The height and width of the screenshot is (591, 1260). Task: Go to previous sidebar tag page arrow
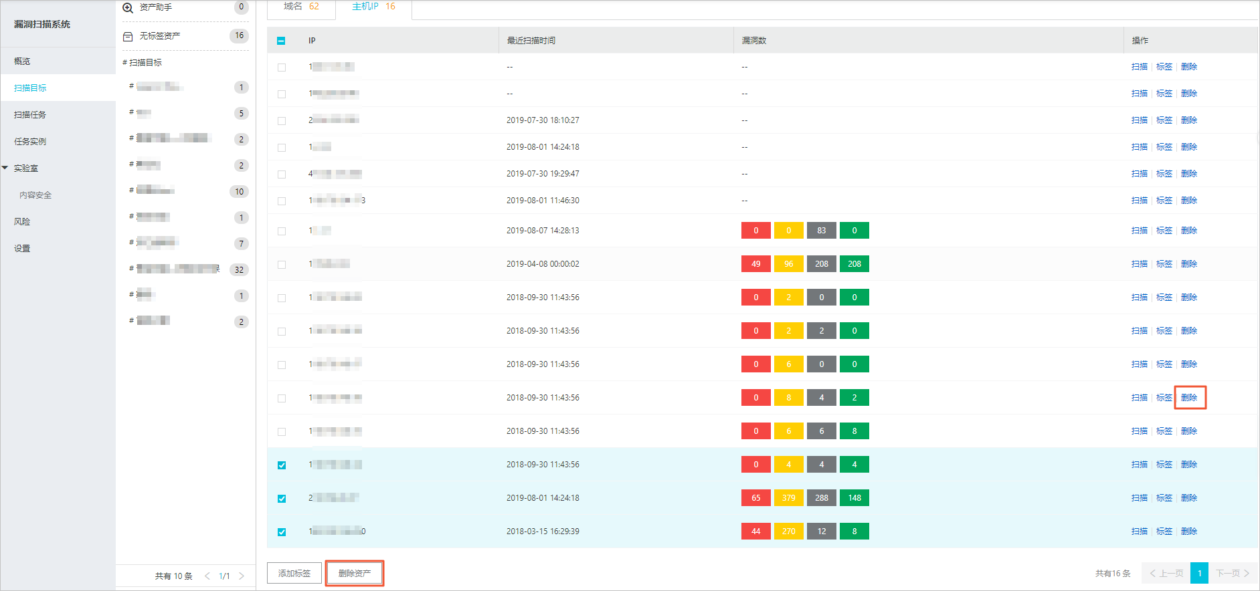207,576
